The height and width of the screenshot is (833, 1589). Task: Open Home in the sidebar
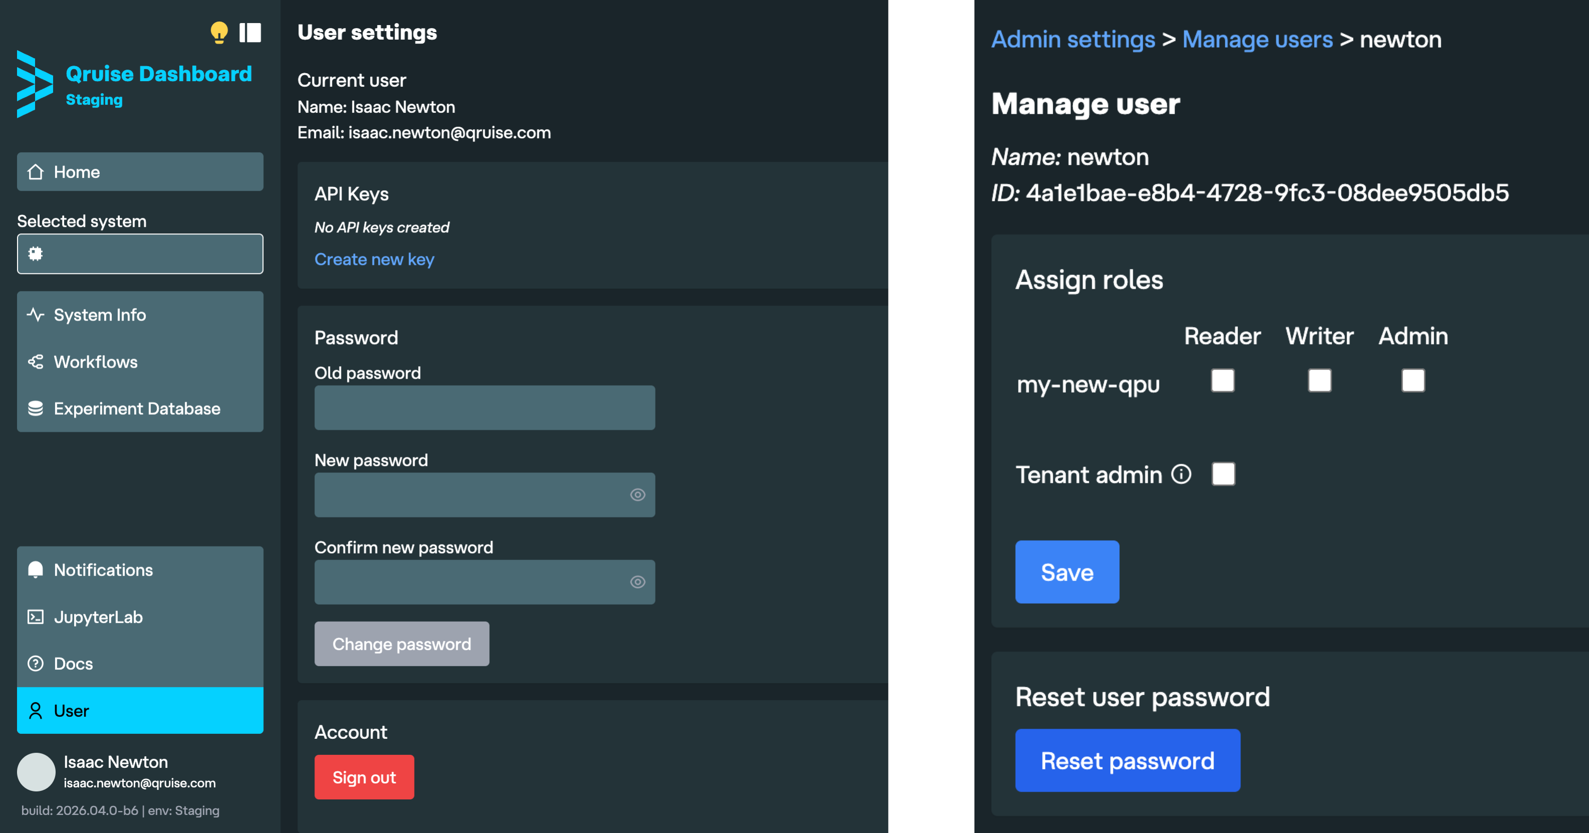(x=140, y=171)
